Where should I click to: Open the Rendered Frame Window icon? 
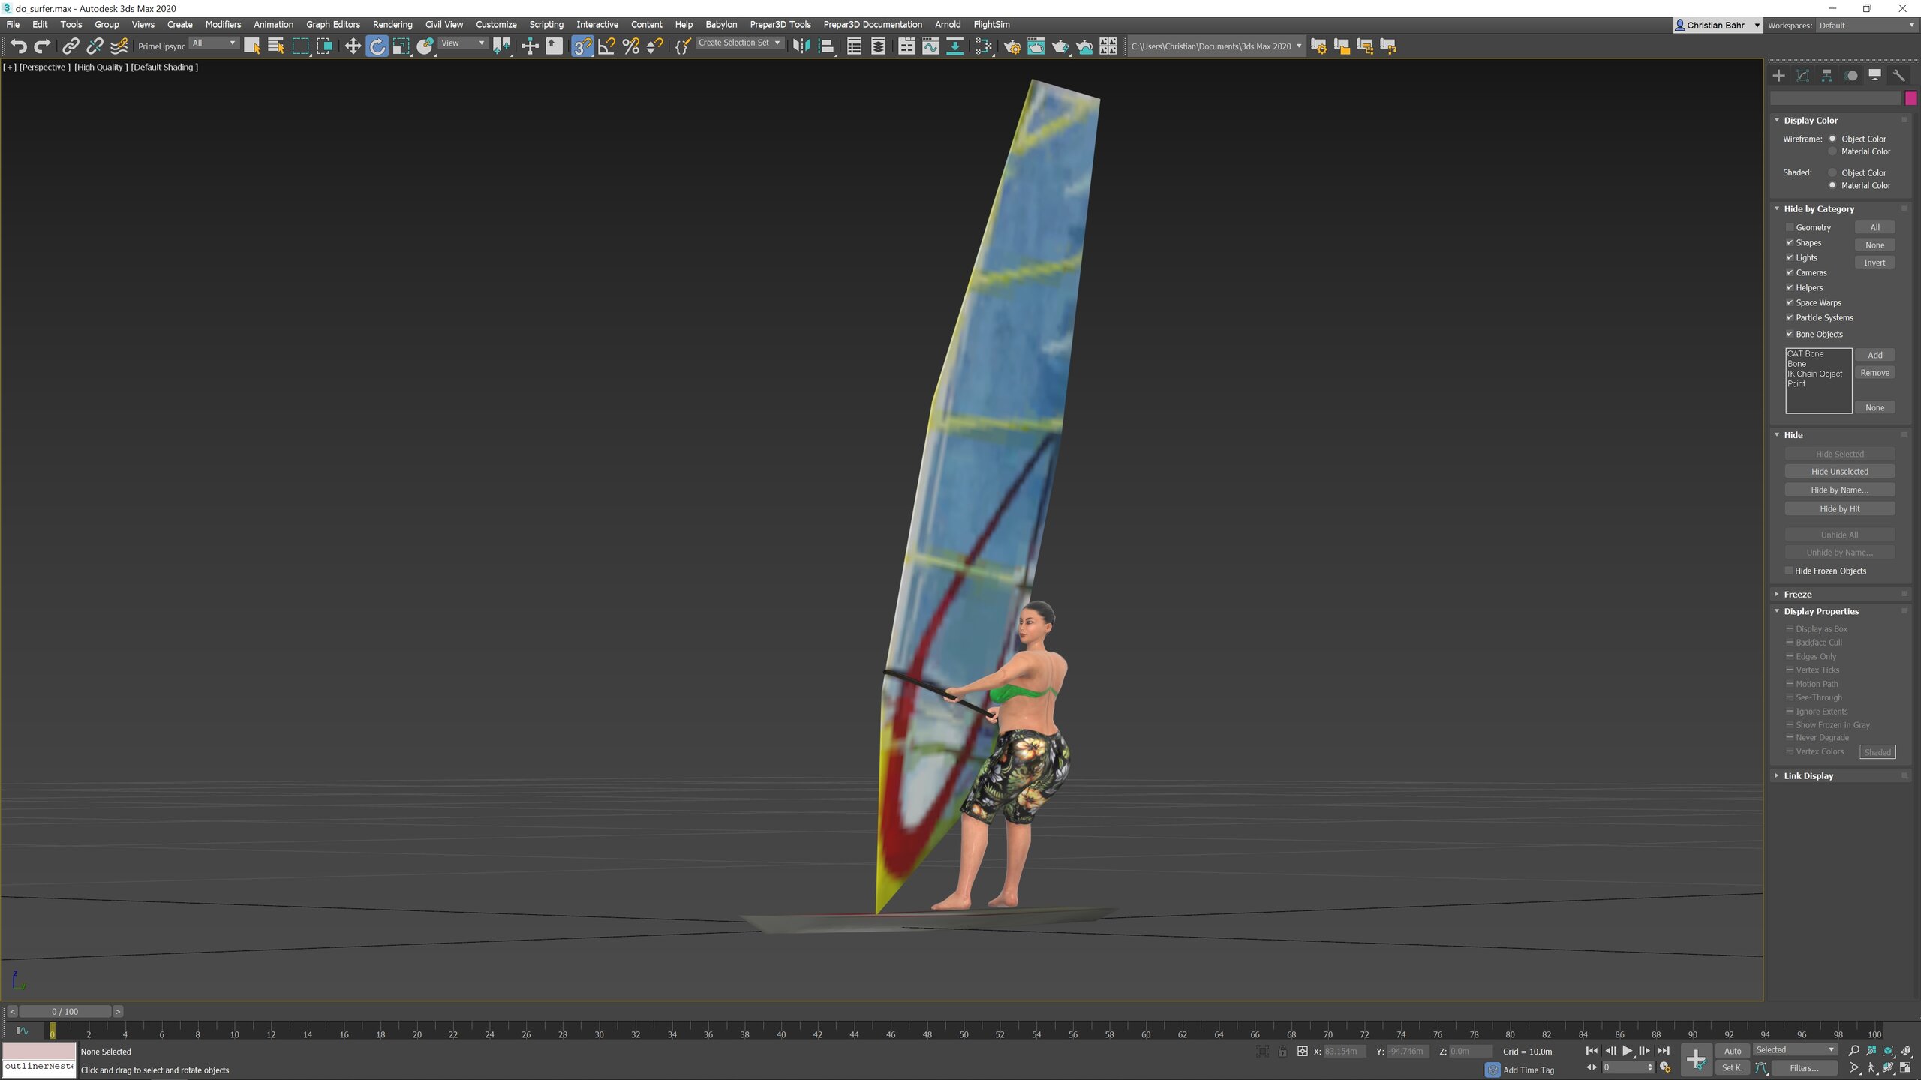click(1036, 46)
